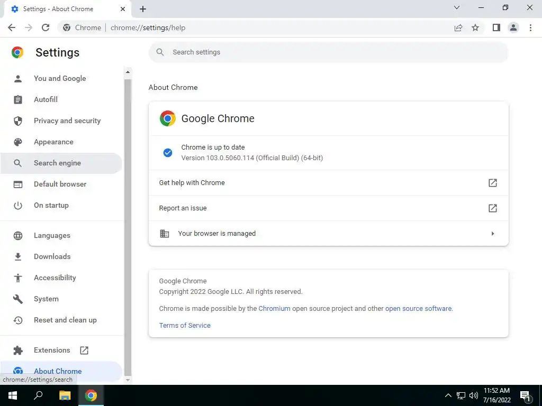Open the side panel icon
The height and width of the screenshot is (406, 542).
[x=496, y=27]
